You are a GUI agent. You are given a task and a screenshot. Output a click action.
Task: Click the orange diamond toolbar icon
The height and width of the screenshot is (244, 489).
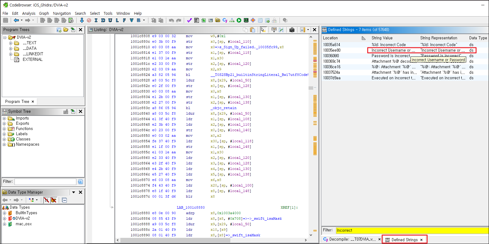pyautogui.click(x=253, y=20)
